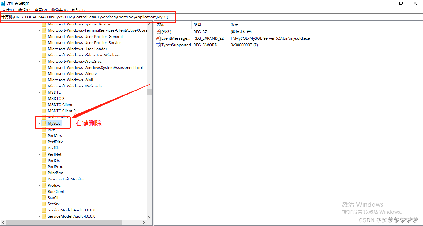The height and width of the screenshot is (226, 423).
Task: Select the PerfDisk key
Action: 55,142
